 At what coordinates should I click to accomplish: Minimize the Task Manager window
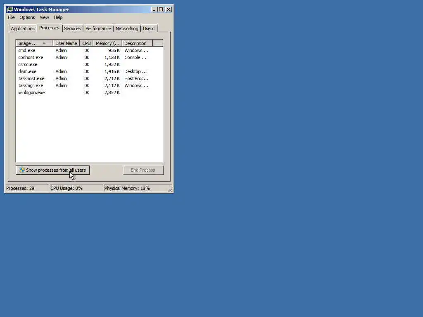point(154,9)
